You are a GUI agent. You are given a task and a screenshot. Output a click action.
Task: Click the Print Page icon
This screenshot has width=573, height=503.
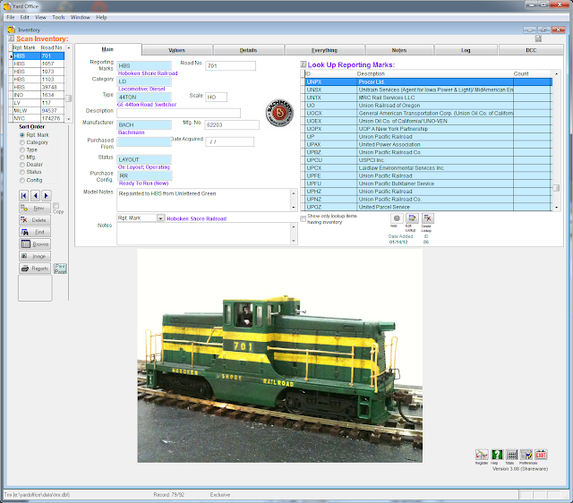60,269
